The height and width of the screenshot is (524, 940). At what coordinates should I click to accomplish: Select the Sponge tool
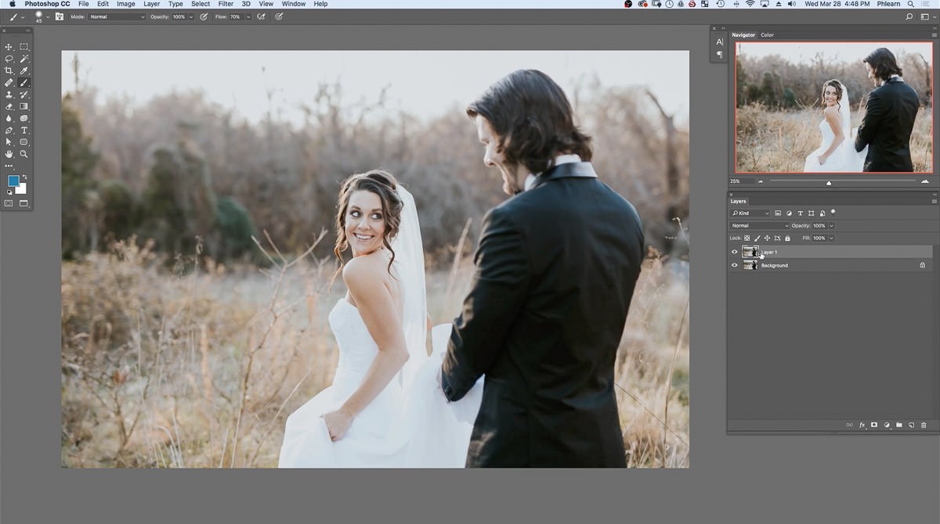[24, 118]
